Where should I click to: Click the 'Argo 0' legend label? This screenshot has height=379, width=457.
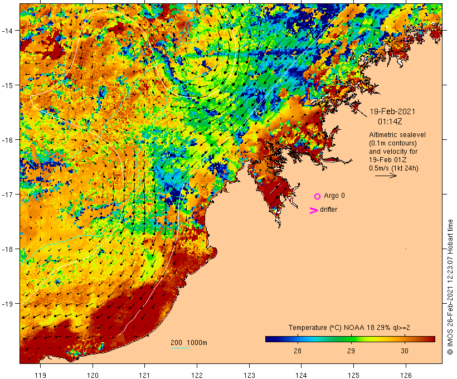334,196
